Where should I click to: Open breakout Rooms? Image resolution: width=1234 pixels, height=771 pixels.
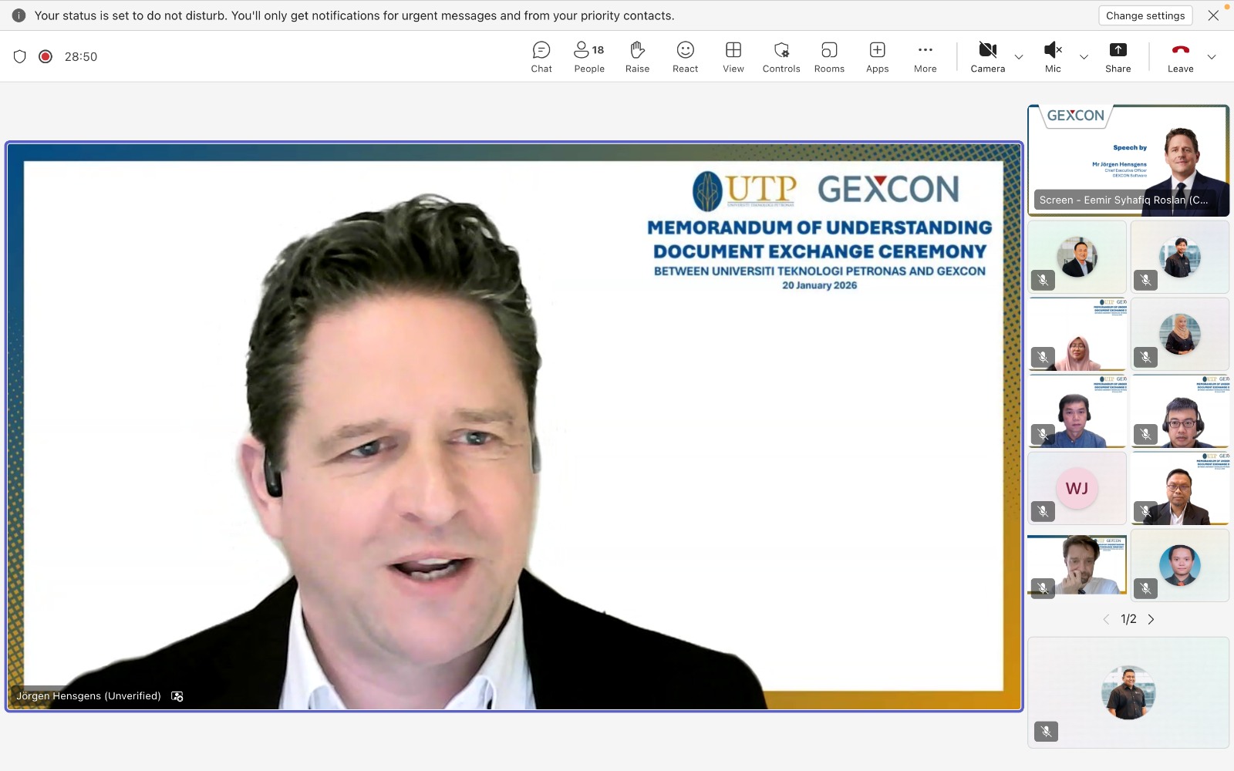829,57
